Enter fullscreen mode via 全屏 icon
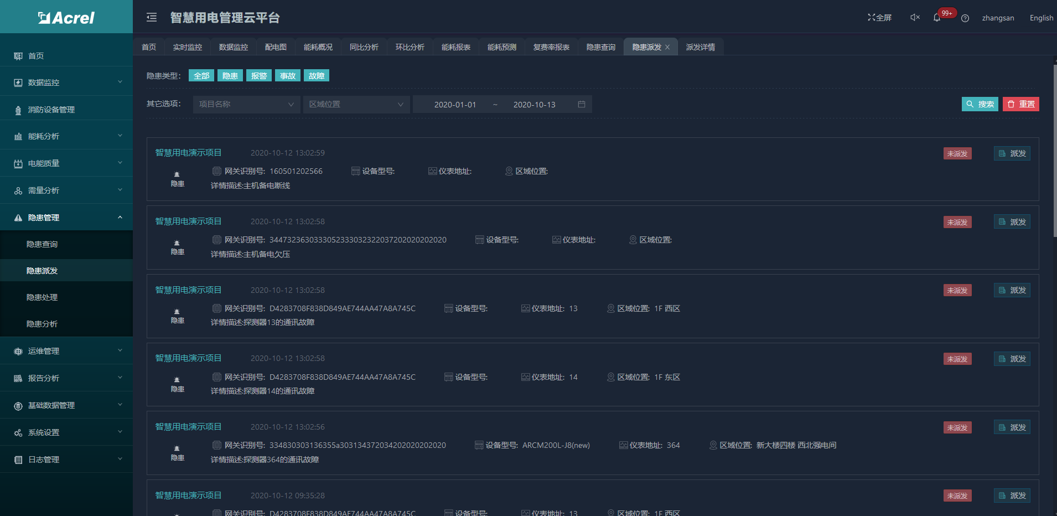Viewport: 1057px width, 516px height. [879, 18]
